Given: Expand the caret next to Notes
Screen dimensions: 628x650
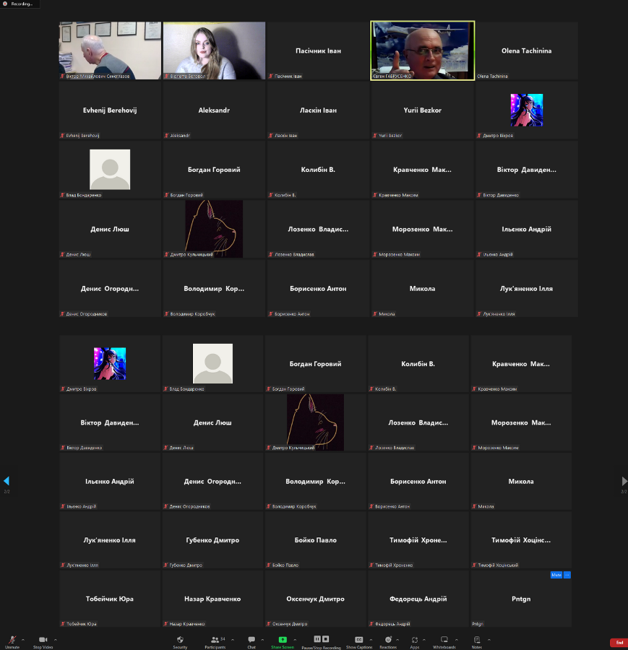Looking at the screenshot, I should point(489,640).
